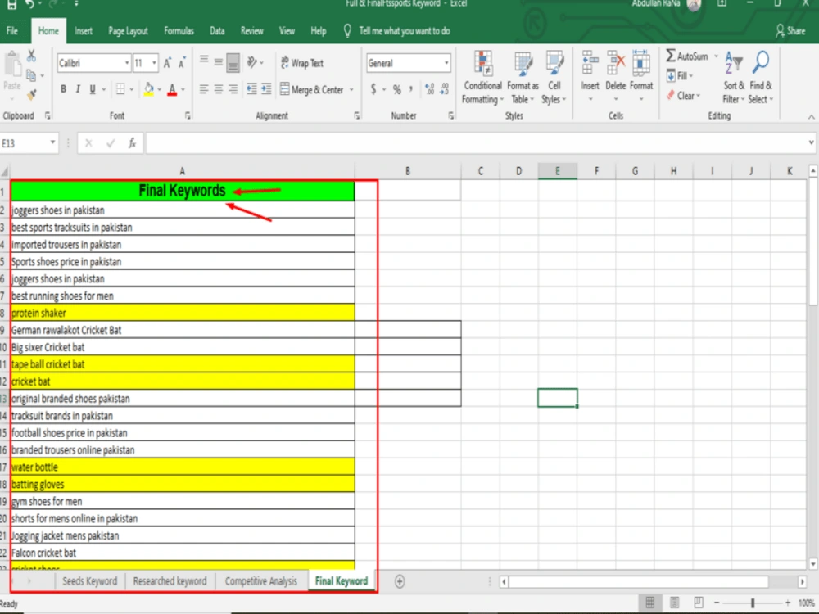The height and width of the screenshot is (614, 819).
Task: Click Decrease Decimal icon
Action: (x=445, y=89)
